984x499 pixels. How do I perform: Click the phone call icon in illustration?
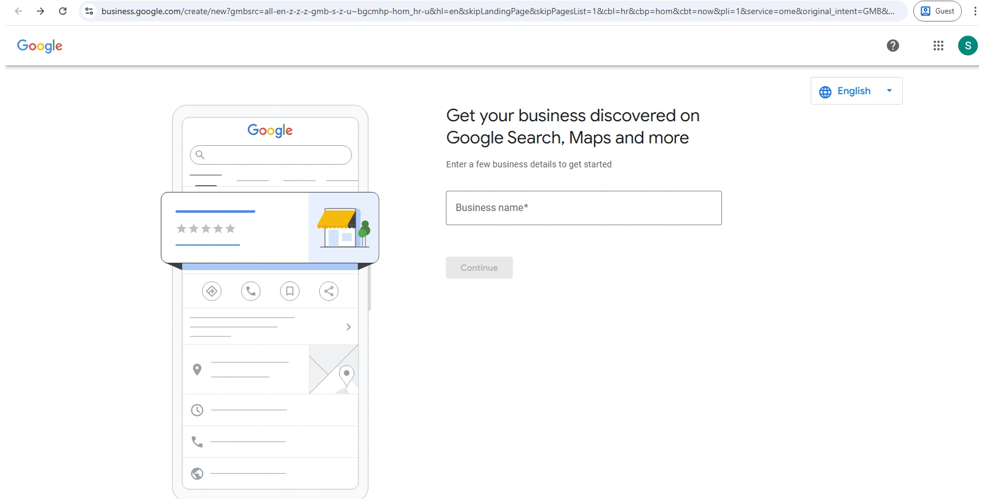coord(251,291)
